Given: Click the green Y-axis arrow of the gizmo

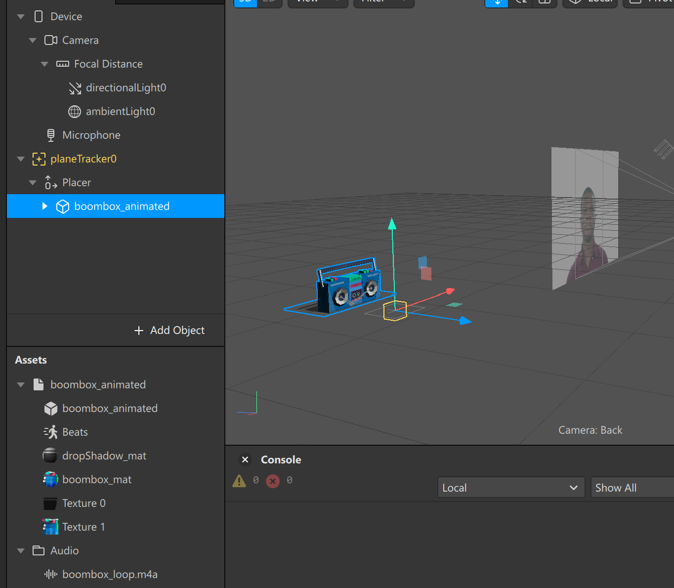Looking at the screenshot, I should pos(392,224).
